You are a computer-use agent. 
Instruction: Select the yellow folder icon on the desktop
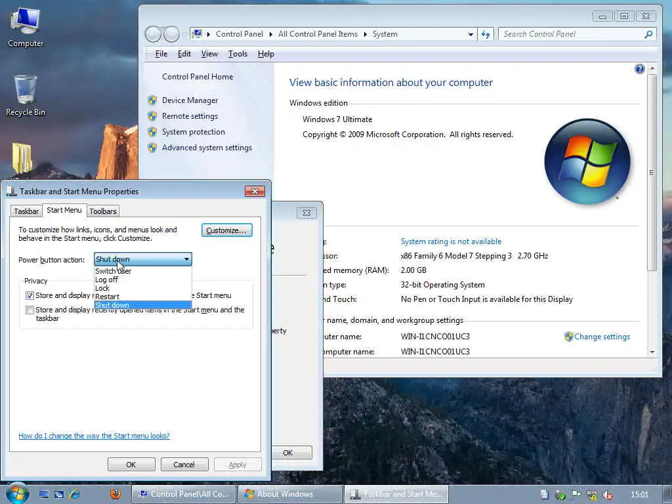click(22, 157)
